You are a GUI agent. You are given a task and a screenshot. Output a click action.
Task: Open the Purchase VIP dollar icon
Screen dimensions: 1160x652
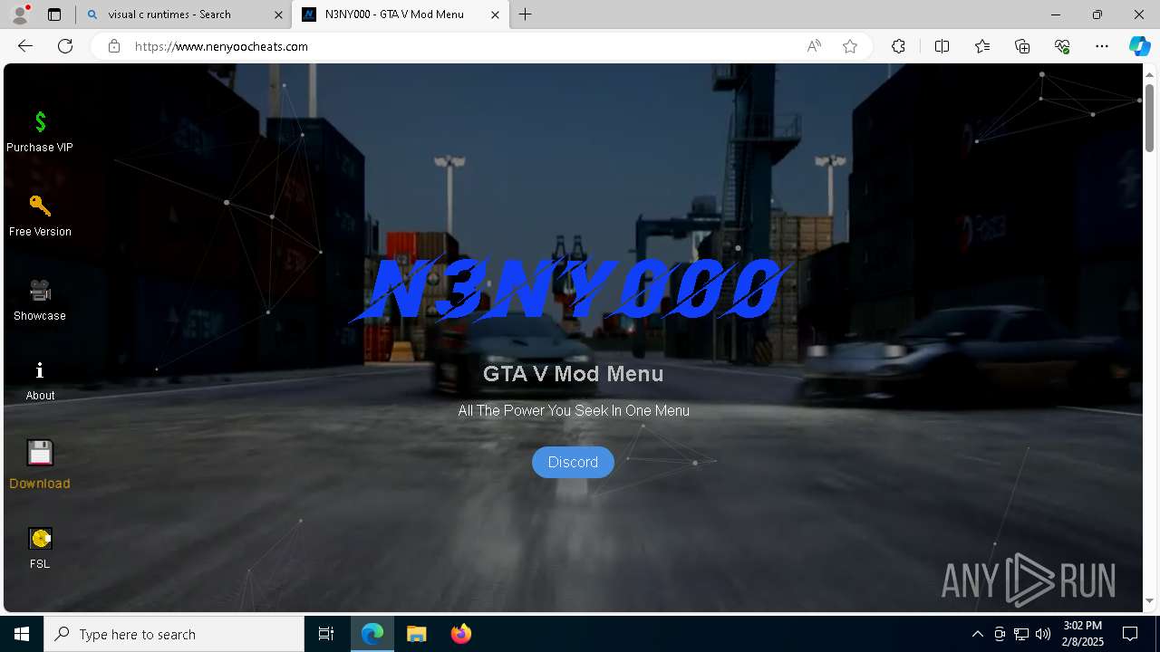[40, 121]
